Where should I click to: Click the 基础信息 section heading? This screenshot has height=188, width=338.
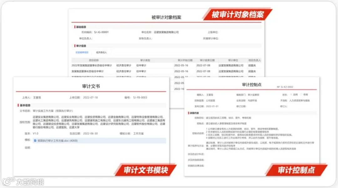(x=81, y=27)
